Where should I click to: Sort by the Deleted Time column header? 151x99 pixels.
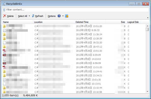tap(90, 22)
